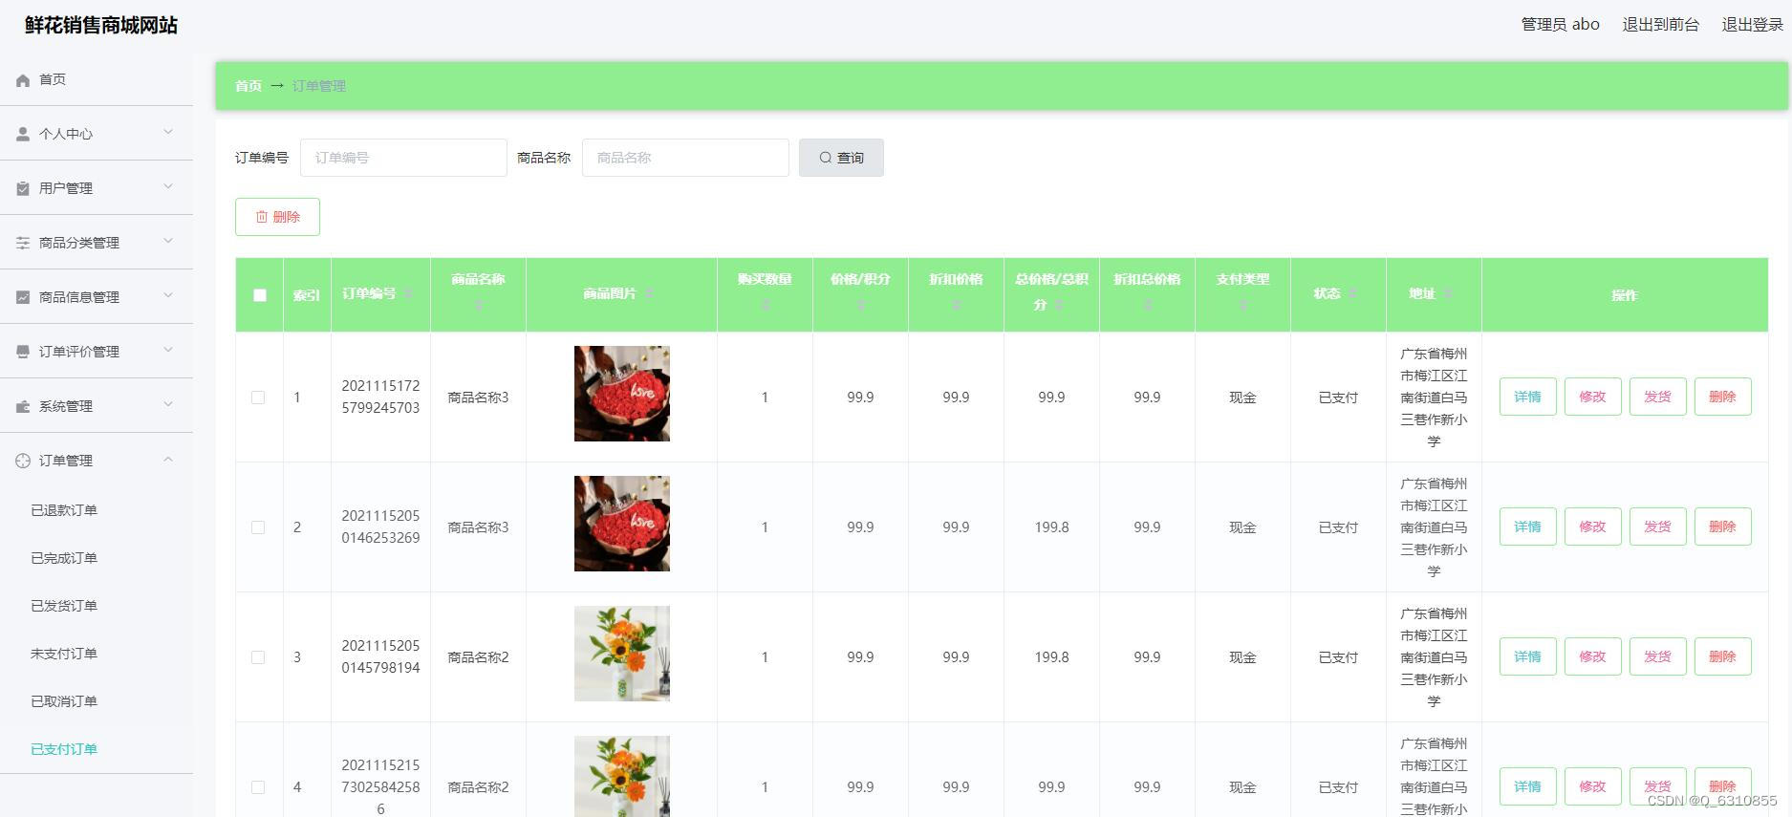Image resolution: width=1792 pixels, height=817 pixels.
Task: Click order number 20211151725799245703
Action: [x=380, y=397]
